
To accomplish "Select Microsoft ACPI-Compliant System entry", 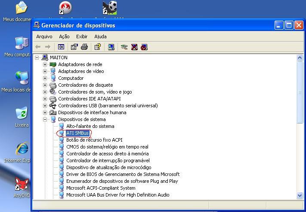I will coord(101,188).
